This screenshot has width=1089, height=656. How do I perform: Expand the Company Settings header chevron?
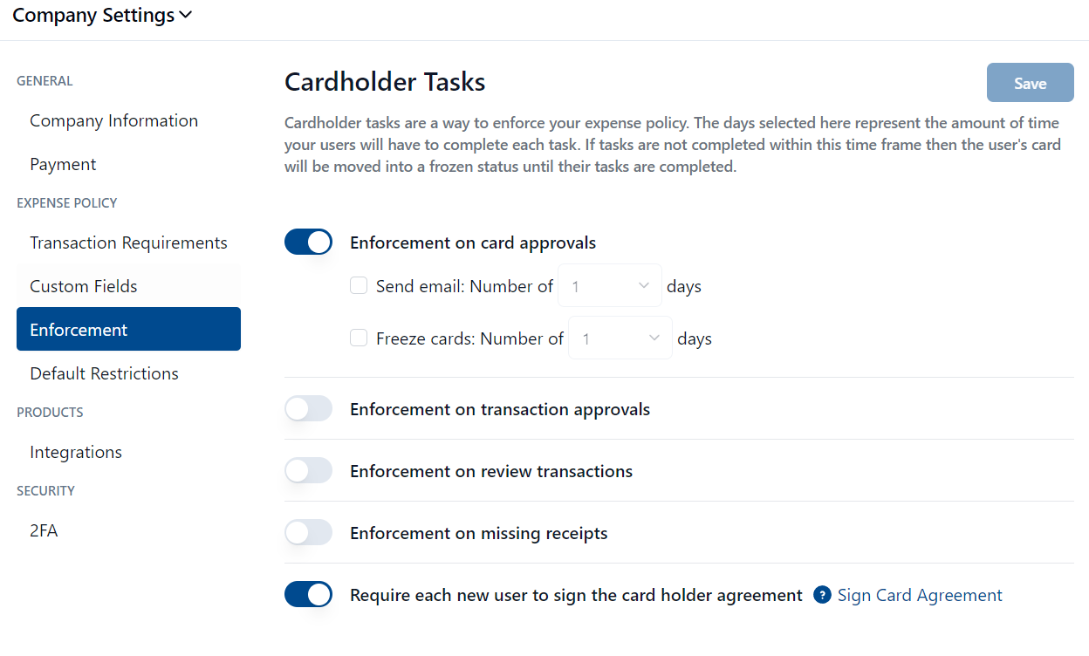point(185,16)
